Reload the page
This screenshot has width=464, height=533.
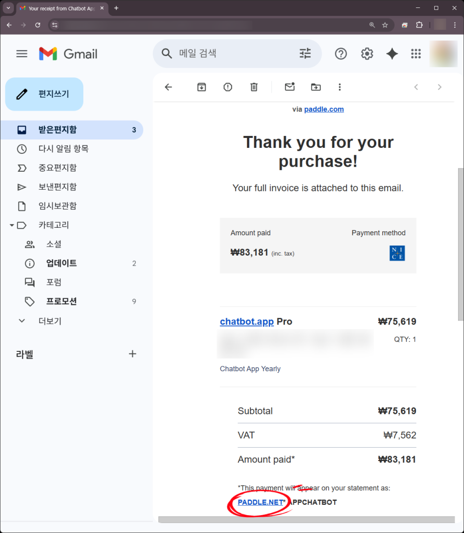coord(38,25)
